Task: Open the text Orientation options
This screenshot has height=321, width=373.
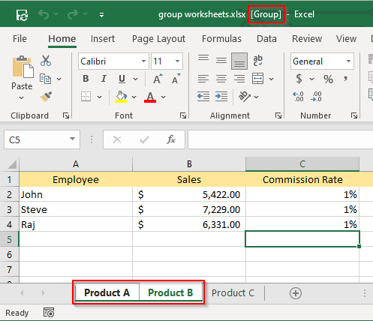Action: [248, 97]
